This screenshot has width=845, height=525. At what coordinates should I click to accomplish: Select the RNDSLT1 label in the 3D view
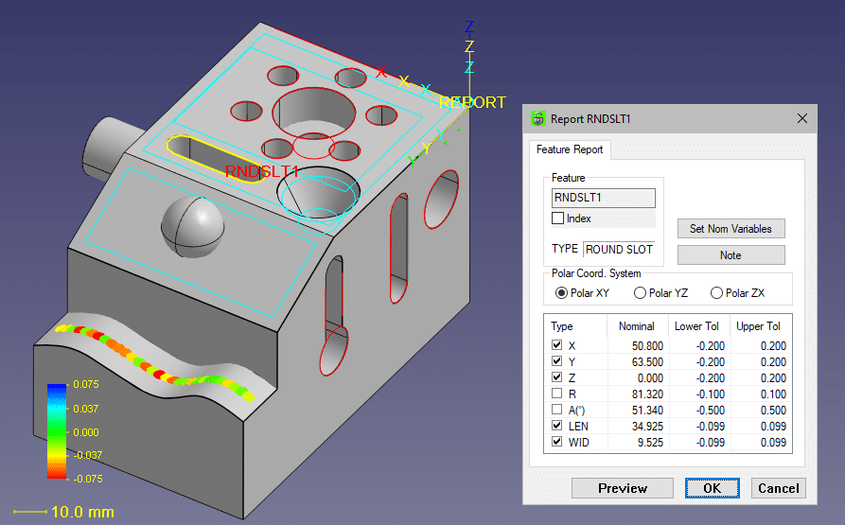coord(262,172)
